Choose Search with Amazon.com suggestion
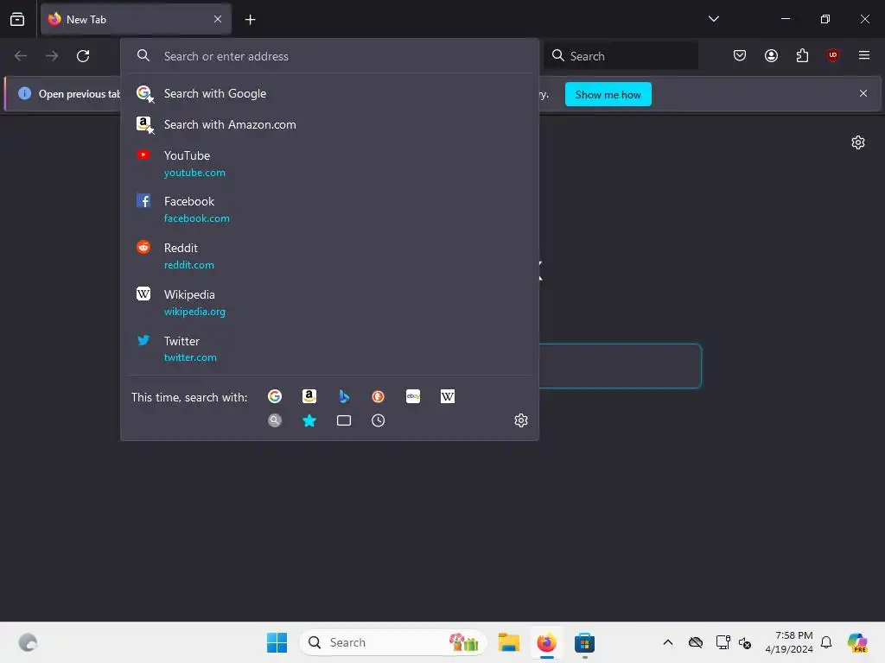The height and width of the screenshot is (663, 885). (329, 124)
